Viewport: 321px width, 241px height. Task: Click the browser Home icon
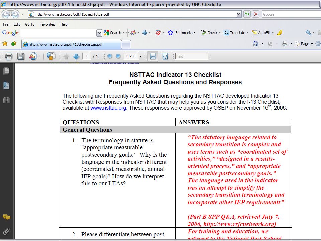click(256, 44)
